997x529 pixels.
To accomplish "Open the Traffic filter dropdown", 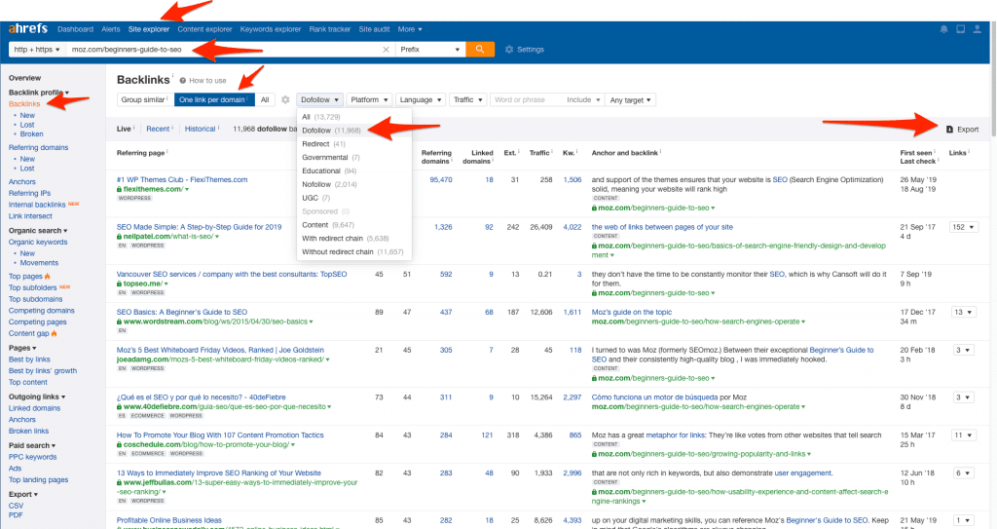I will (467, 100).
